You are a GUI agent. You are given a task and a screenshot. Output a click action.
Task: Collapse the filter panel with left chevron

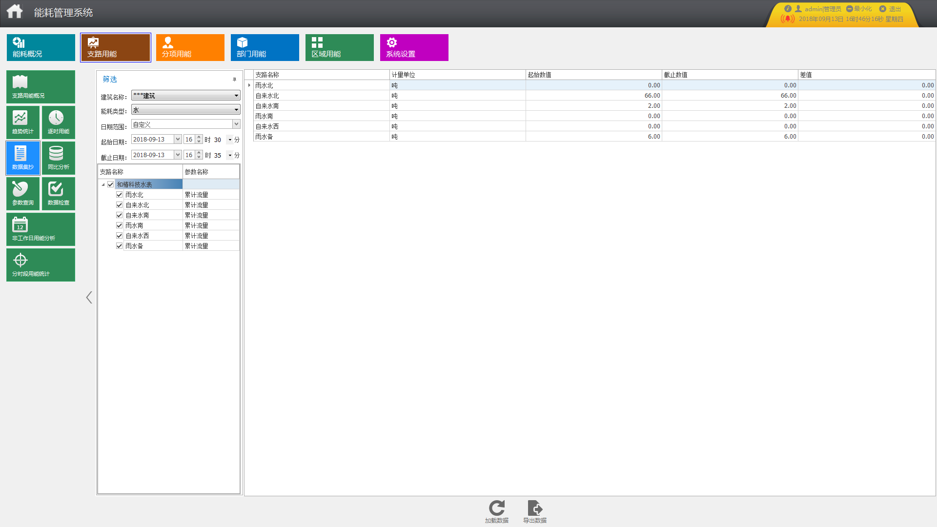click(x=89, y=298)
